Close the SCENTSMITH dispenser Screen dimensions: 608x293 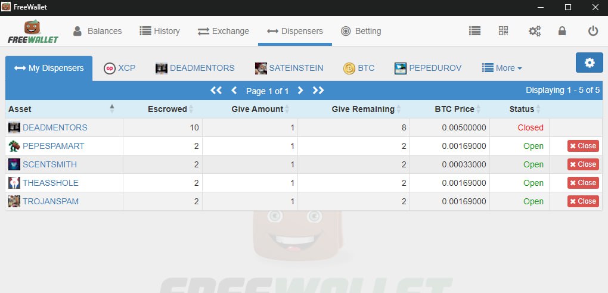click(583, 164)
